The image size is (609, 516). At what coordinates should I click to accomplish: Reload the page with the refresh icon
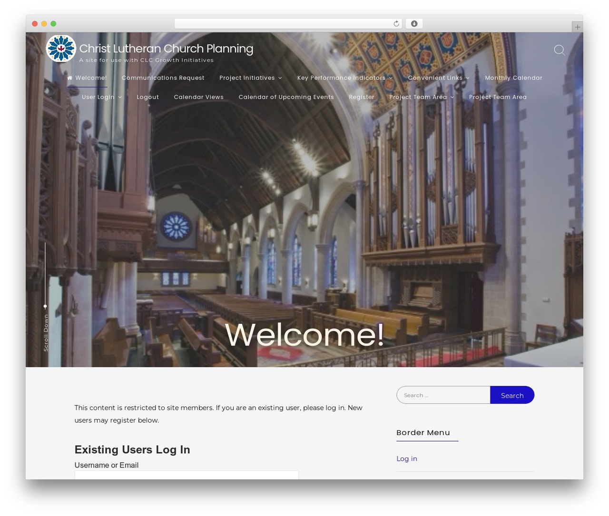[x=396, y=24]
